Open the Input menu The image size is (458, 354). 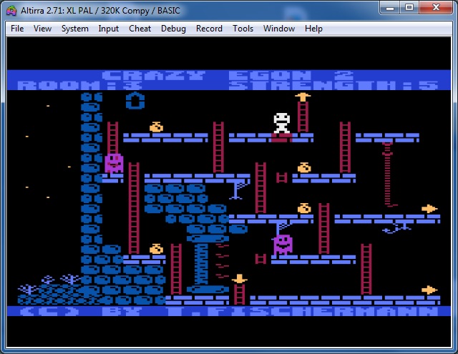coord(108,29)
